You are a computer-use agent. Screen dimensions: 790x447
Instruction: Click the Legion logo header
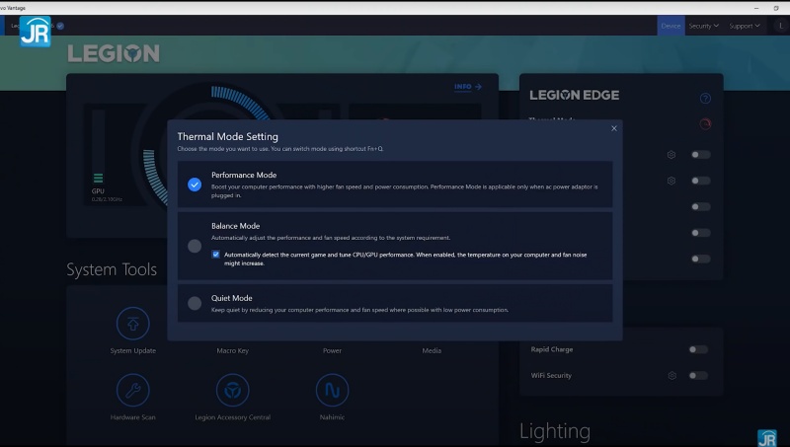[114, 53]
